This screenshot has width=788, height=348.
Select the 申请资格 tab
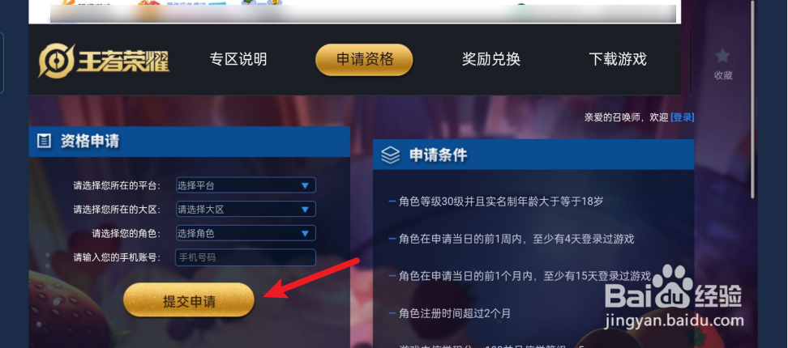coord(364,60)
